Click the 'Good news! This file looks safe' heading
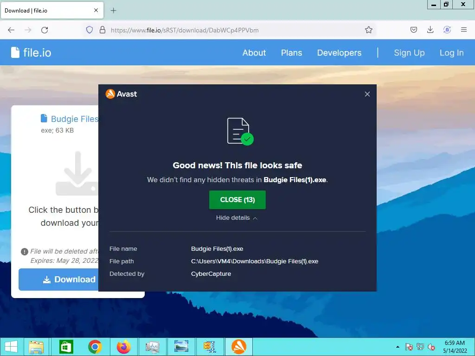This screenshot has height=356, width=475. click(x=237, y=165)
